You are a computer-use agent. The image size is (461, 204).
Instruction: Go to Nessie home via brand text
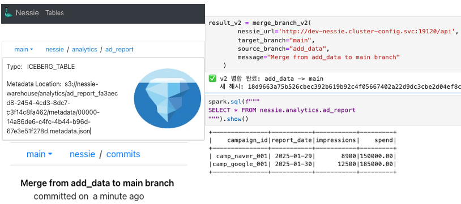(x=27, y=12)
